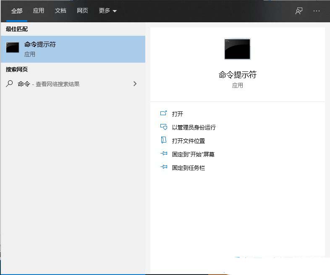Click the 命令提示符 title in preview pane
The image size is (330, 275).
point(237,75)
